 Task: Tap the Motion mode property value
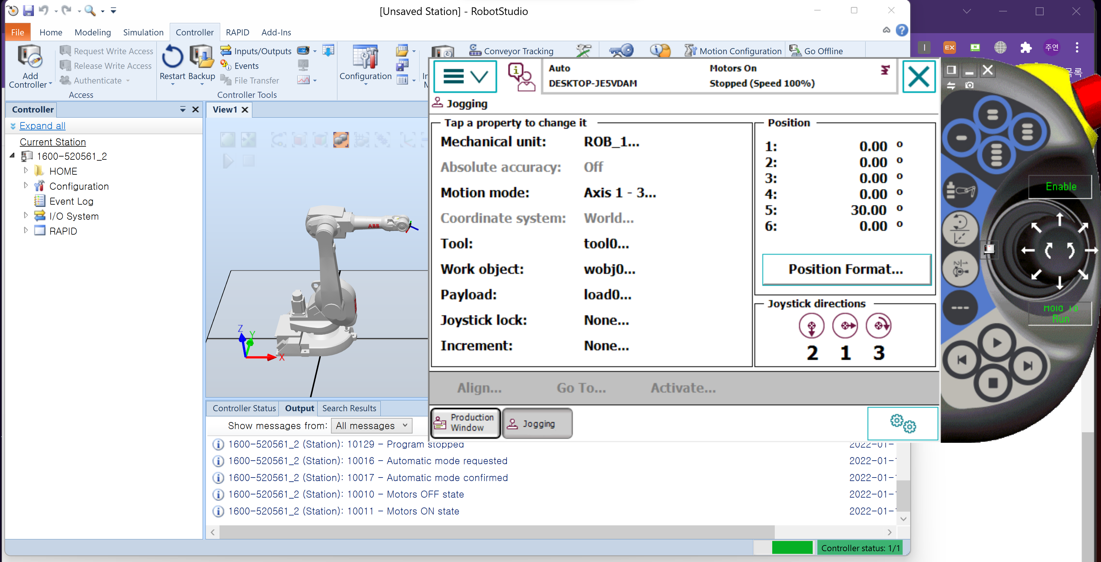click(619, 193)
